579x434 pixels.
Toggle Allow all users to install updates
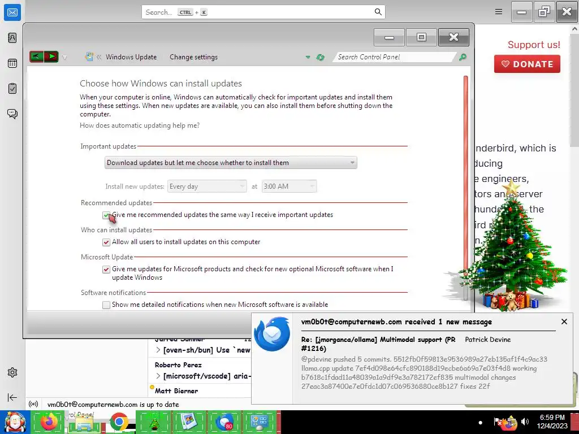[106, 242]
